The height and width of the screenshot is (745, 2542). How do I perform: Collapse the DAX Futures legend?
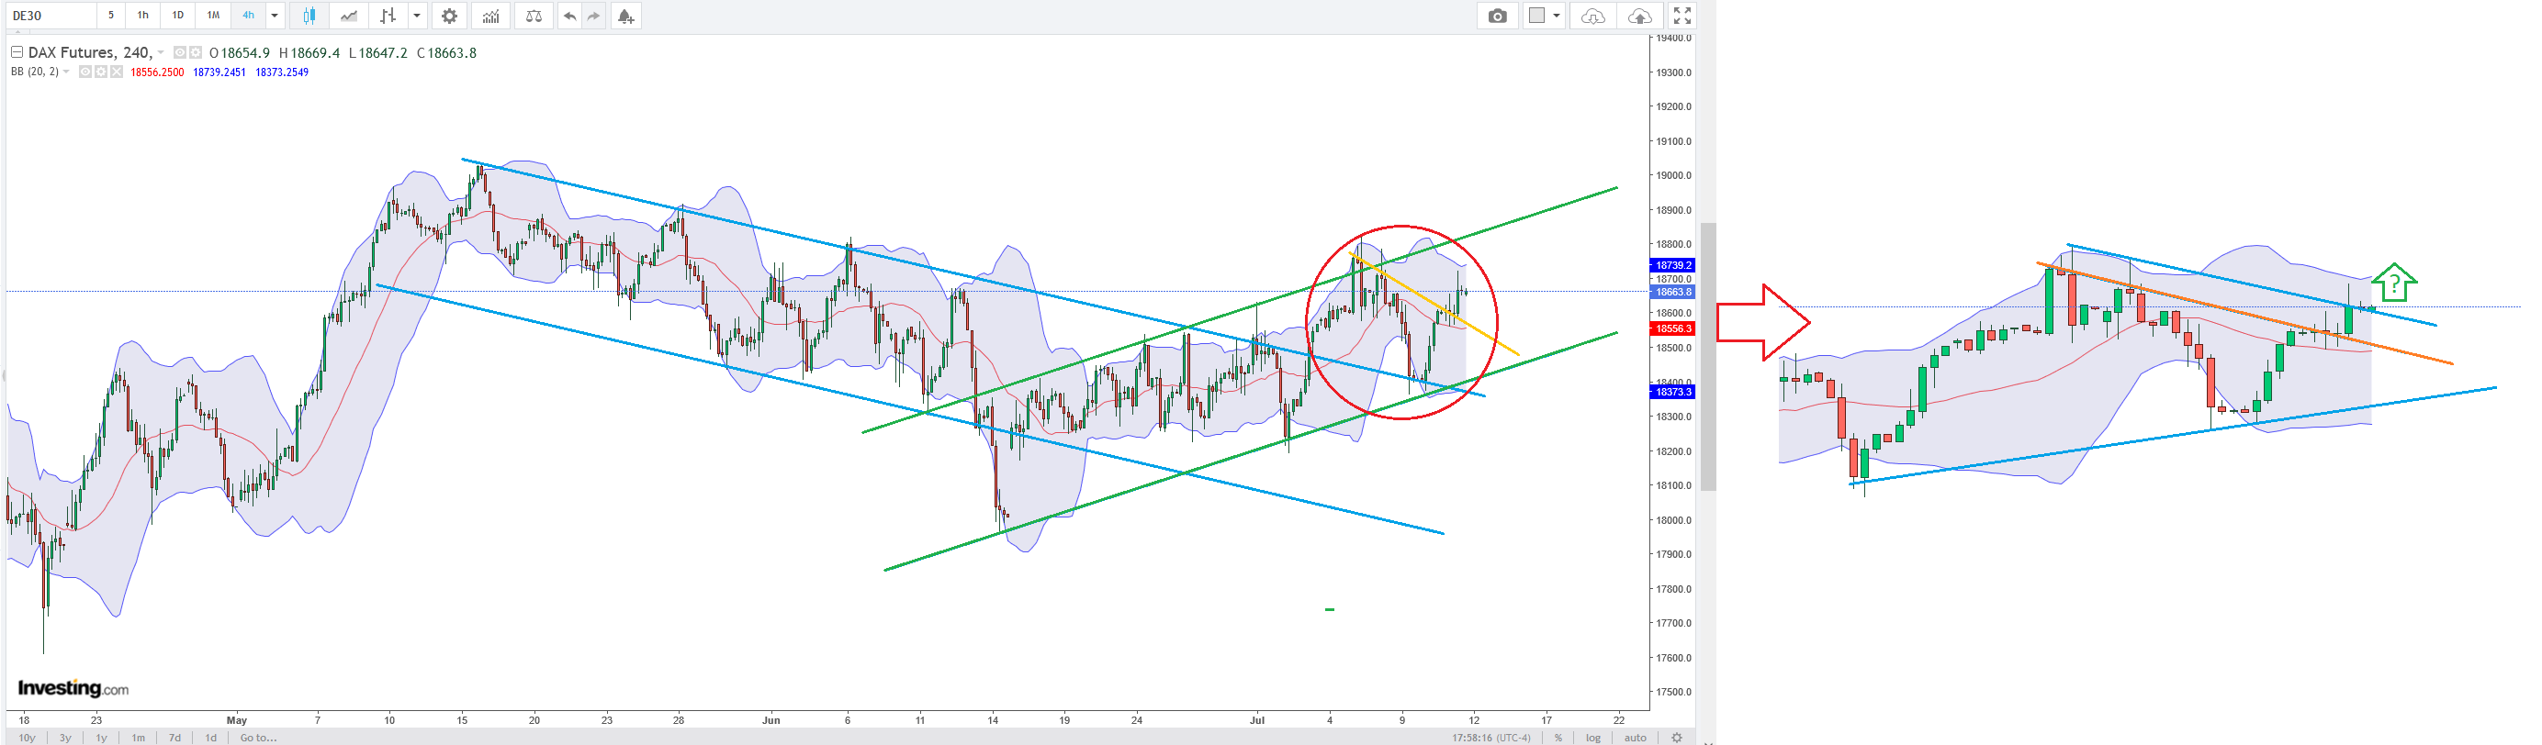coord(17,52)
